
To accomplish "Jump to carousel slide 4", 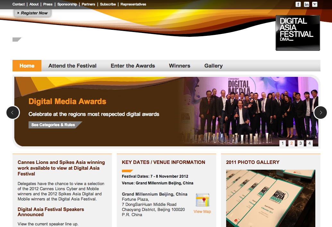I will click(x=309, y=143).
